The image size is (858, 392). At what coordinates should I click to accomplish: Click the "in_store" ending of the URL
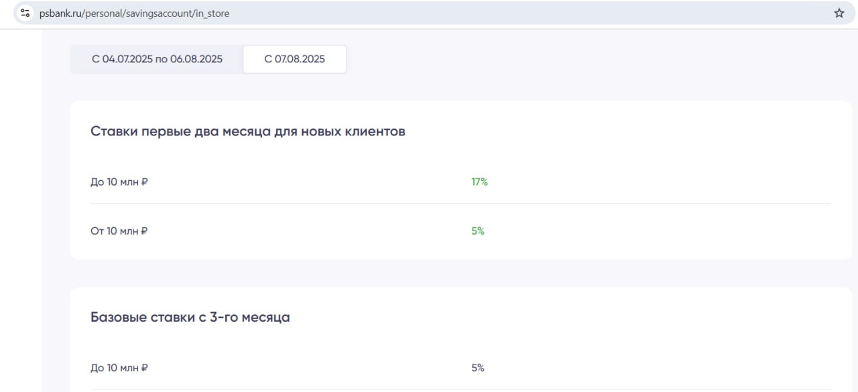(212, 13)
